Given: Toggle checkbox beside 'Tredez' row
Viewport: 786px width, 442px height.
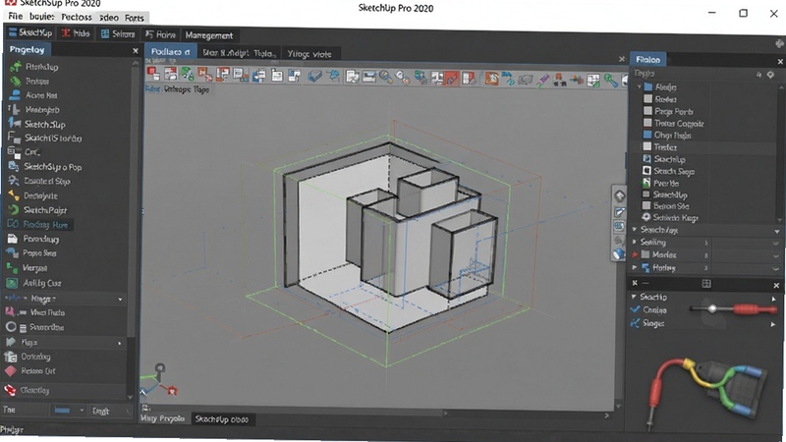Looking at the screenshot, I should pos(647,146).
